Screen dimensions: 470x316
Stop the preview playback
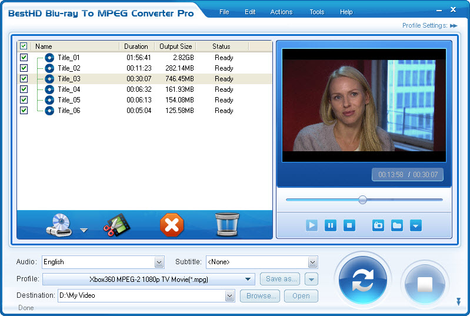[349, 225]
